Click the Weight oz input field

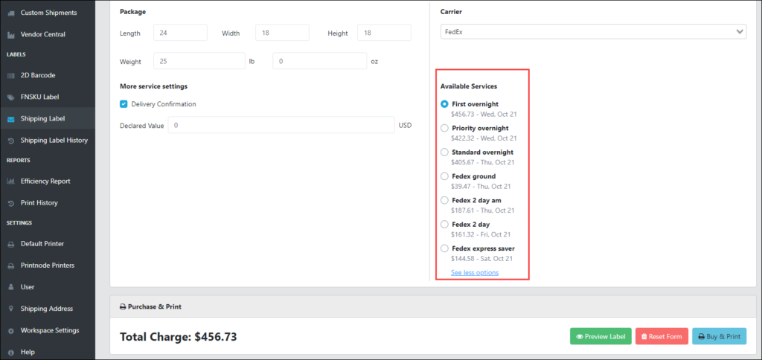coord(320,61)
